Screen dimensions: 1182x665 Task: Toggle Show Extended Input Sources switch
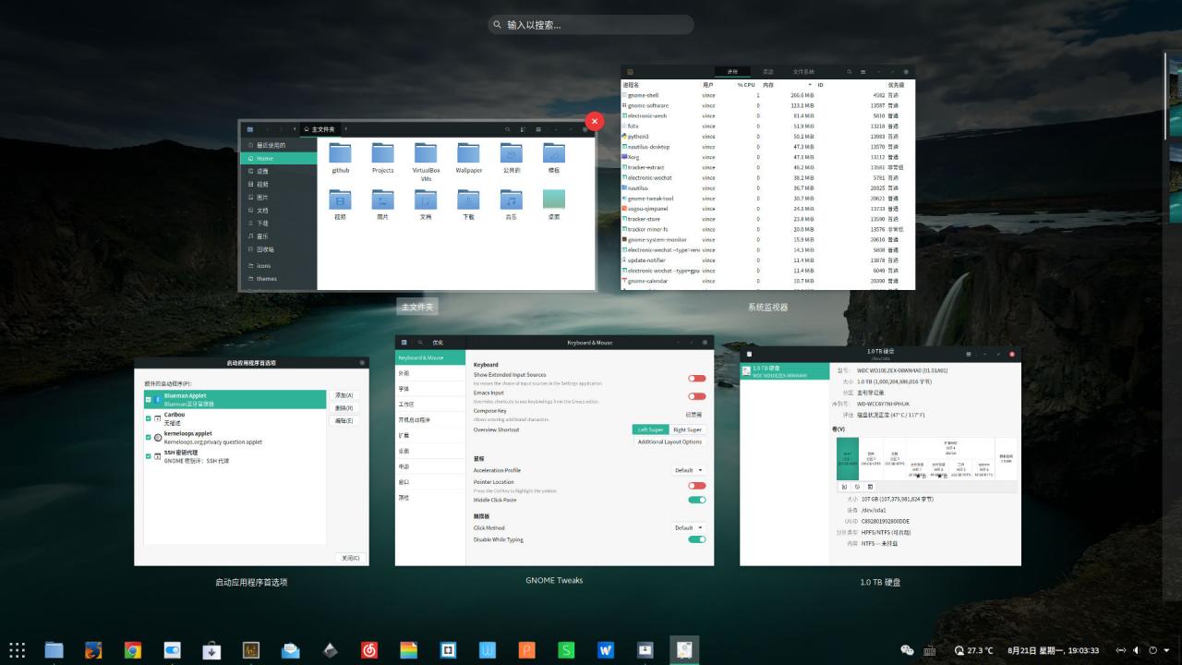[696, 379]
